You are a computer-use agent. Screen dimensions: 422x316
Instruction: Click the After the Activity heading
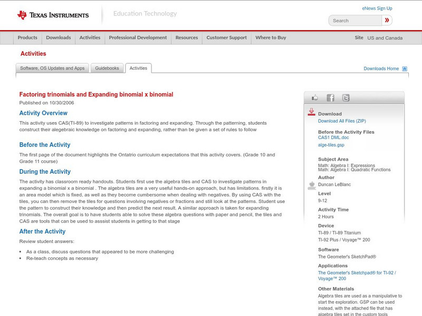(x=42, y=231)
